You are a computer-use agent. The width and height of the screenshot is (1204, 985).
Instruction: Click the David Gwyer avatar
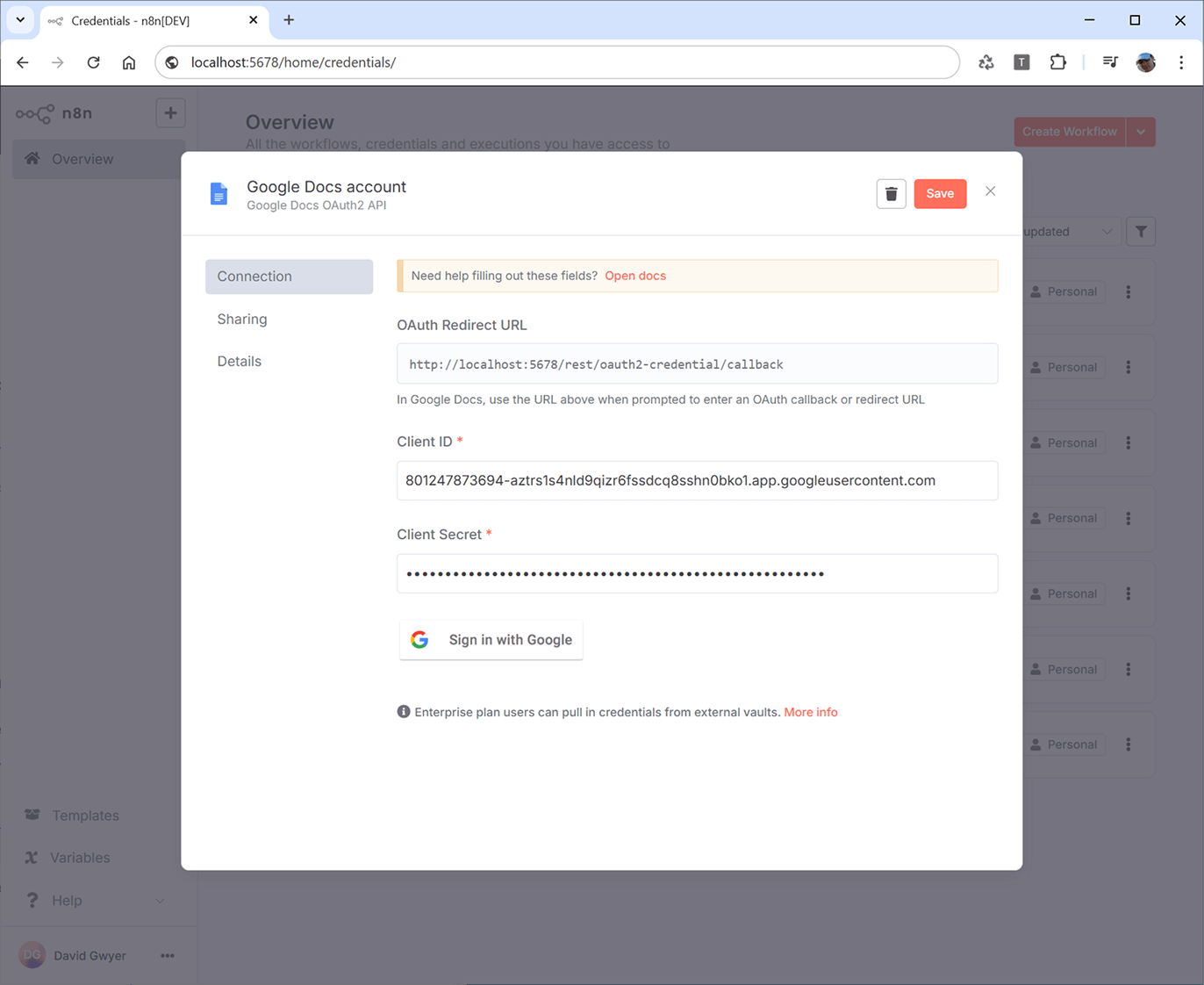pos(32,955)
